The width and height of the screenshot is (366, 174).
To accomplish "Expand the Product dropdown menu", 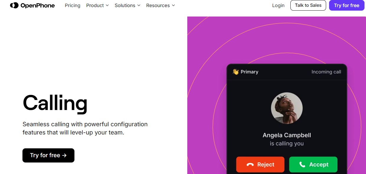I will (97, 5).
